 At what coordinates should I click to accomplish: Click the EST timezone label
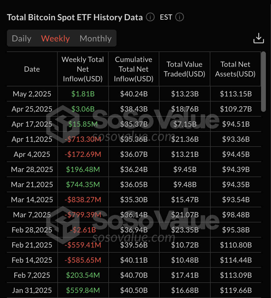pos(166,17)
